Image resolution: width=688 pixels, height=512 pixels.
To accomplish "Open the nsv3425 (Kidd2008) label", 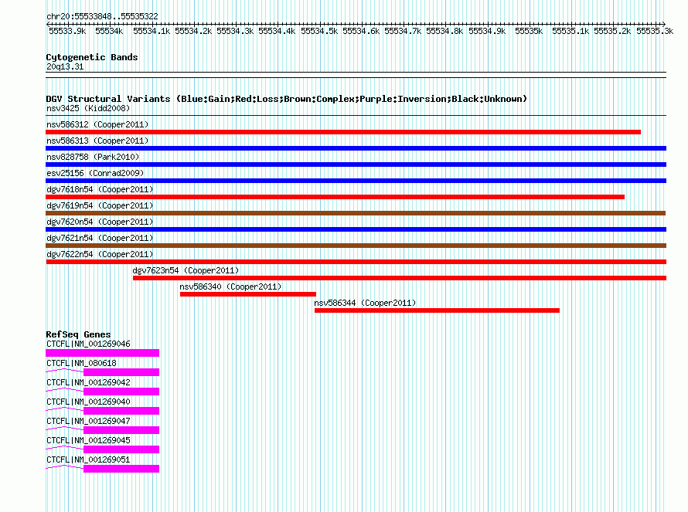I will tap(88, 108).
